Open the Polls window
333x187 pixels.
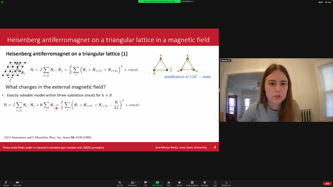(169, 183)
